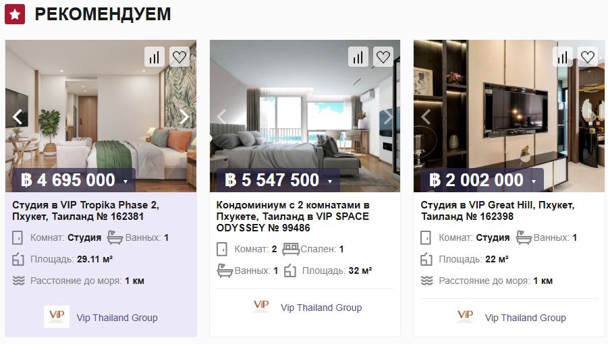608x344 pixels.
Task: Click the red star Рекомендуем icon
Action: click(x=15, y=14)
